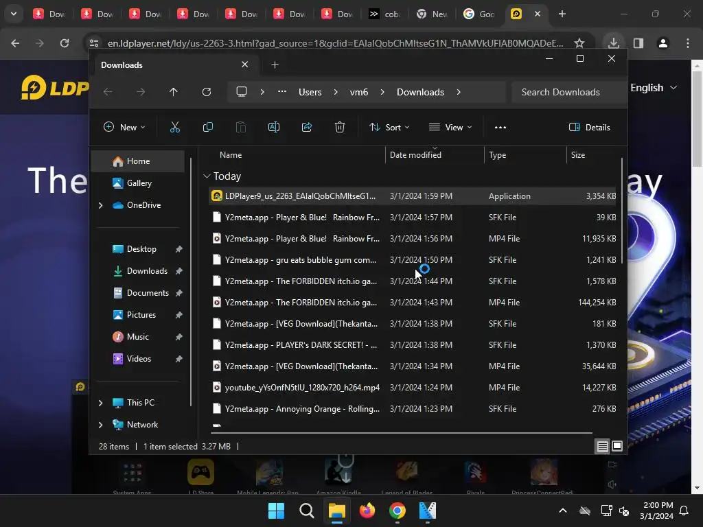
Task: Click the Paste clipboard icon in Explorer toolbar
Action: pos(241,127)
